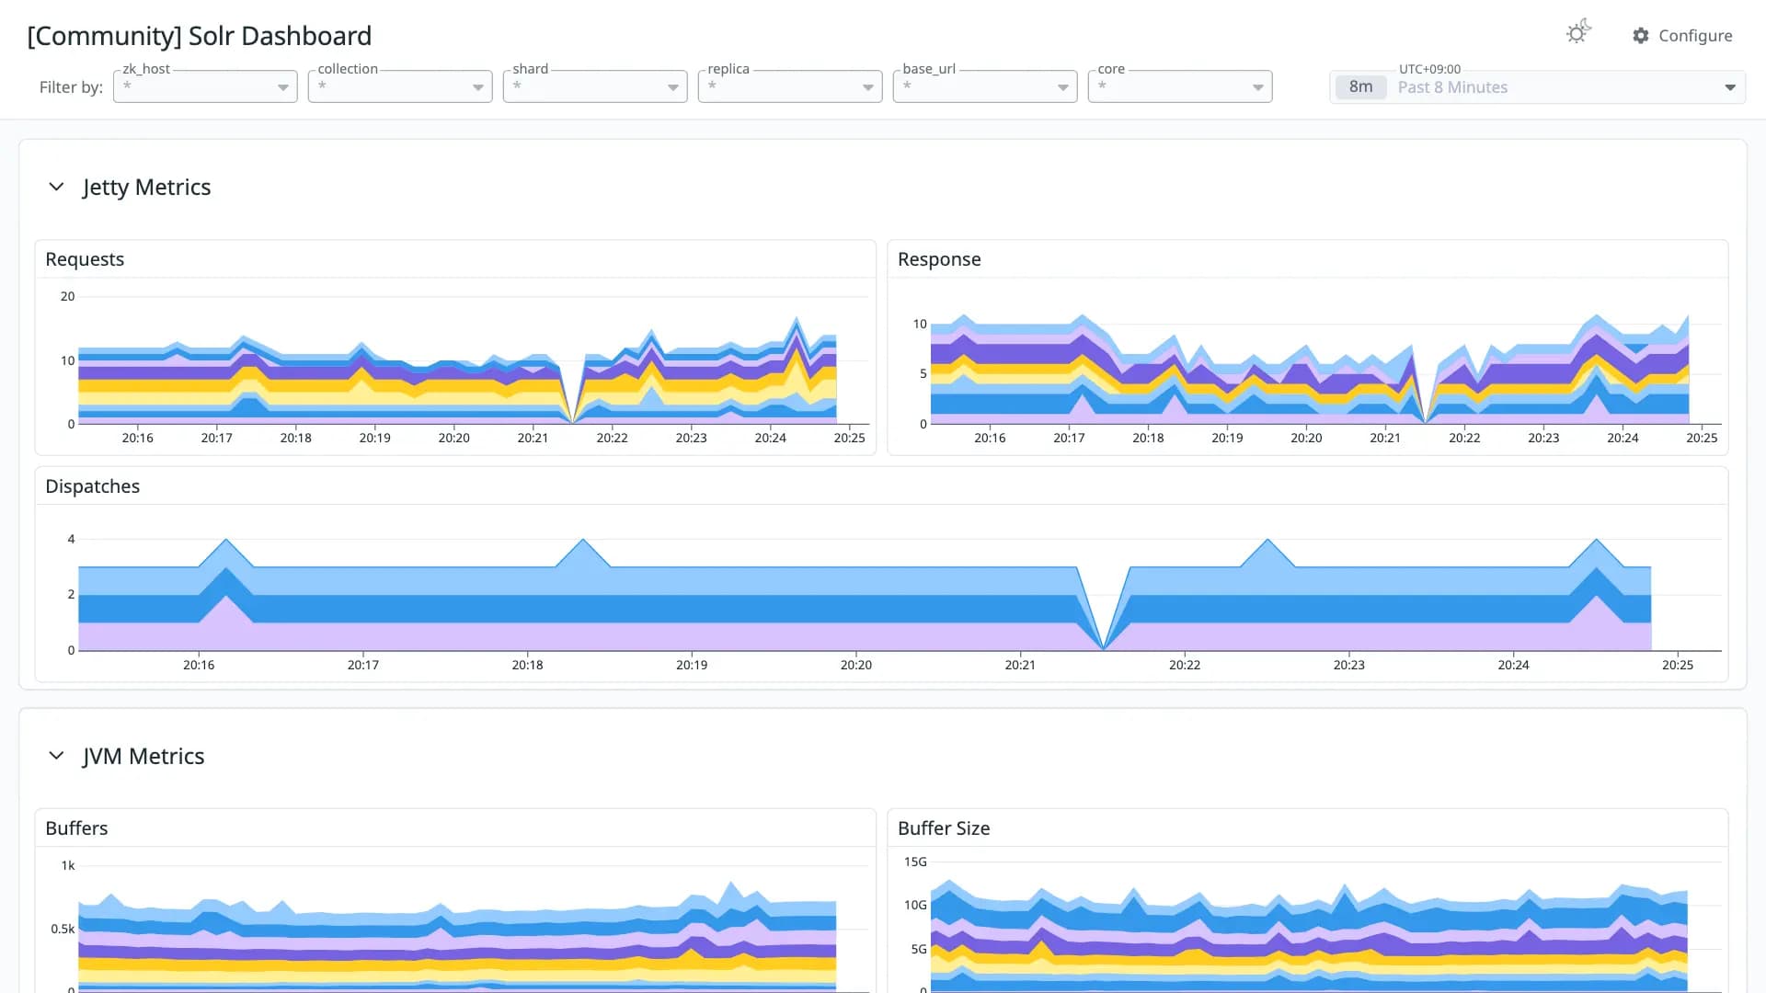Click the Buffer Size widget title

tap(944, 828)
